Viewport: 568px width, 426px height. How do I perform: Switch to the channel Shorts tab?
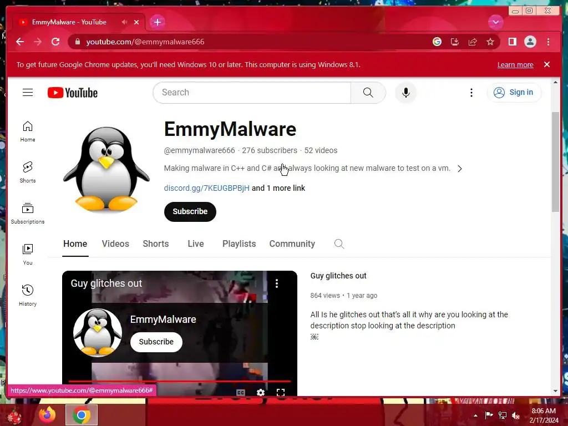(x=156, y=244)
